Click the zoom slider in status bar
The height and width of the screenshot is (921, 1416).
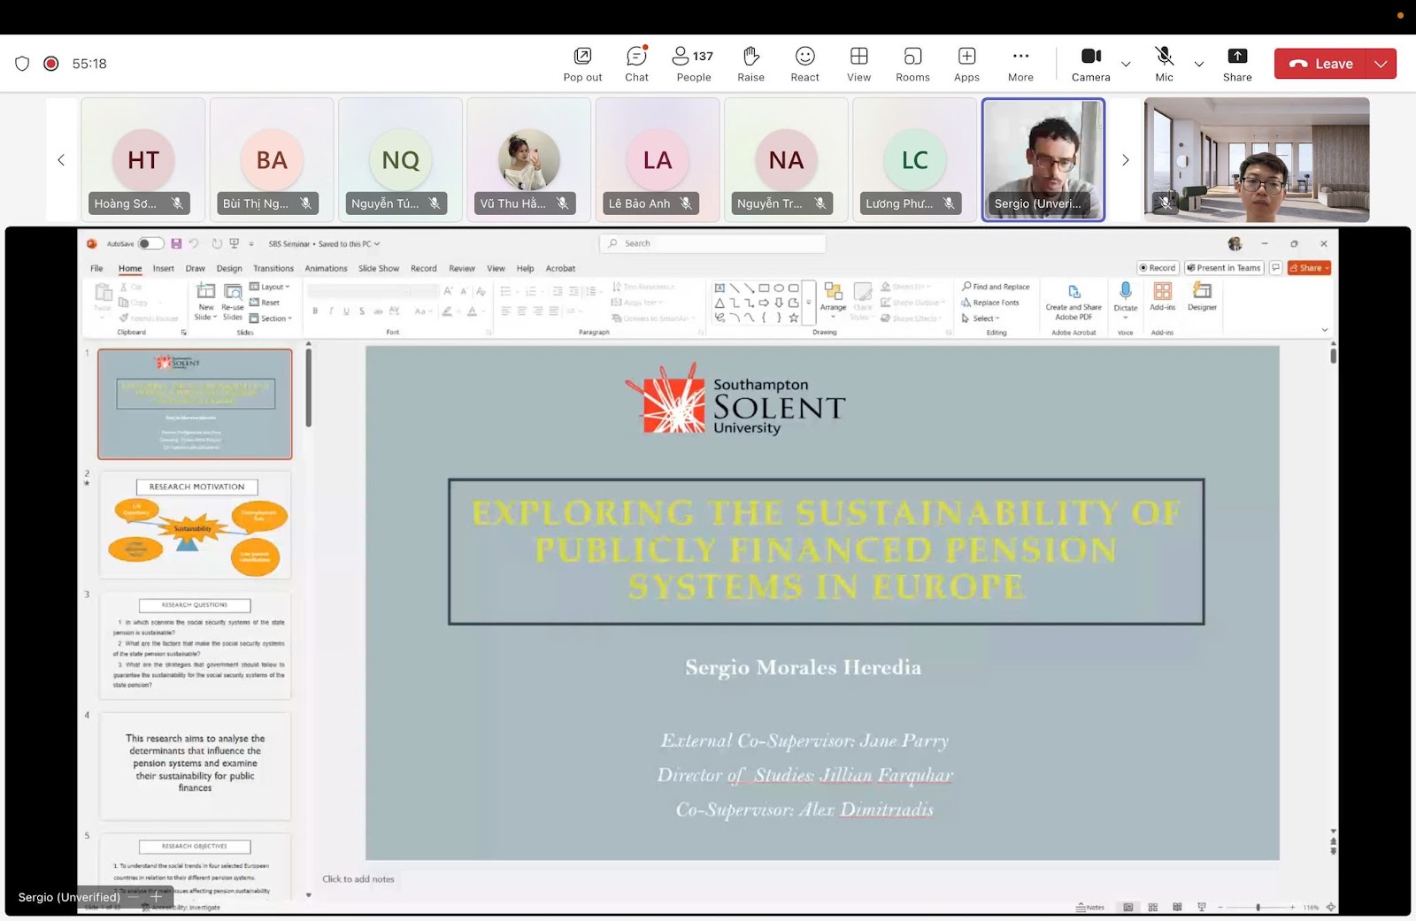point(1258,908)
